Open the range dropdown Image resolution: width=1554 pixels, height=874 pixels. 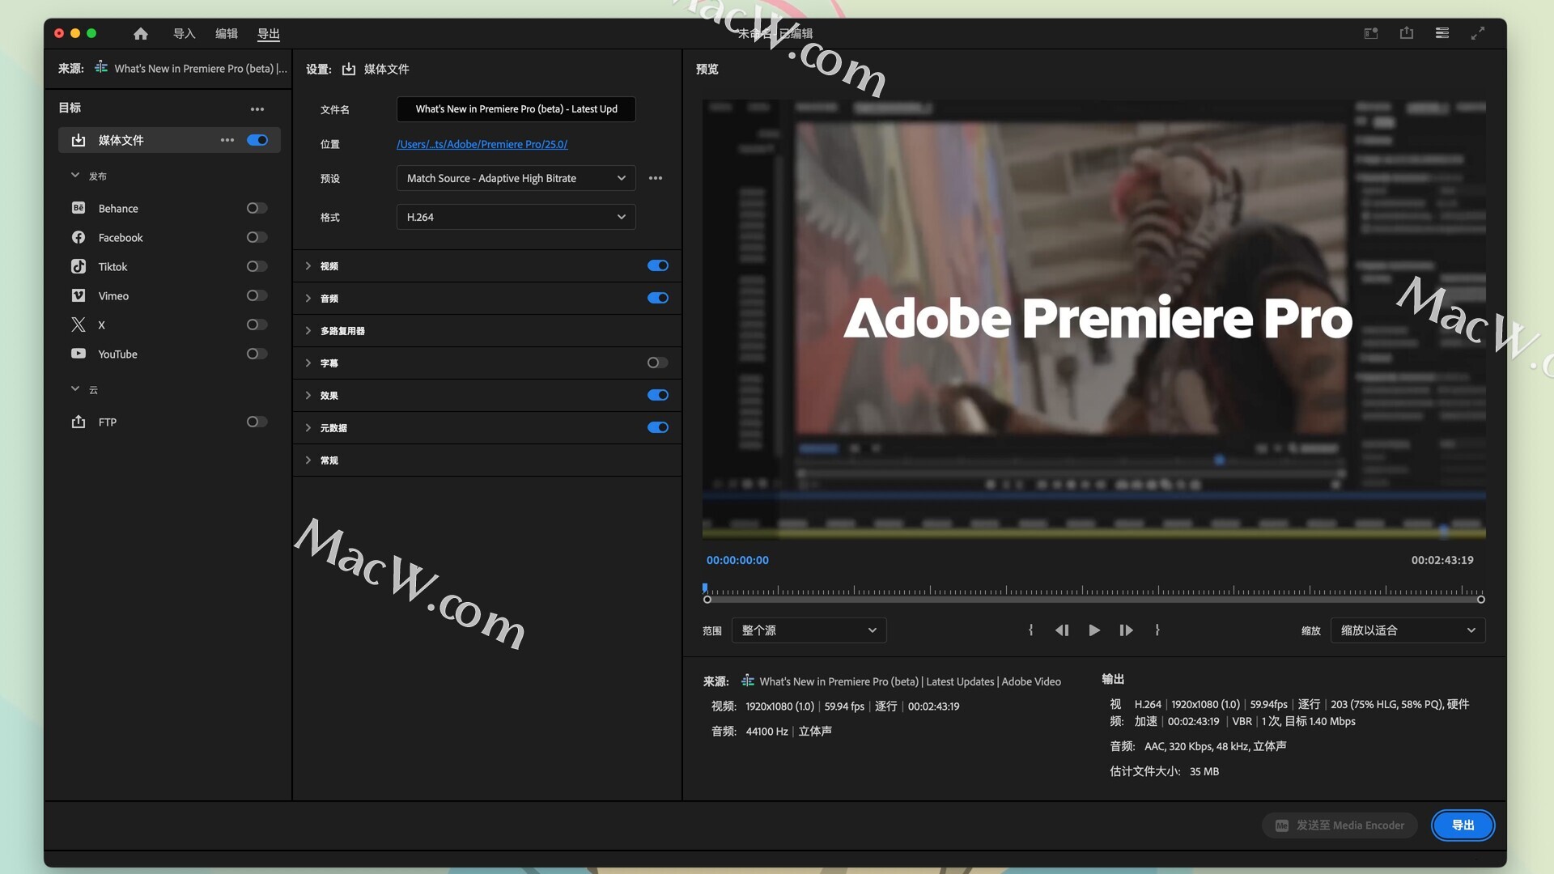click(809, 630)
